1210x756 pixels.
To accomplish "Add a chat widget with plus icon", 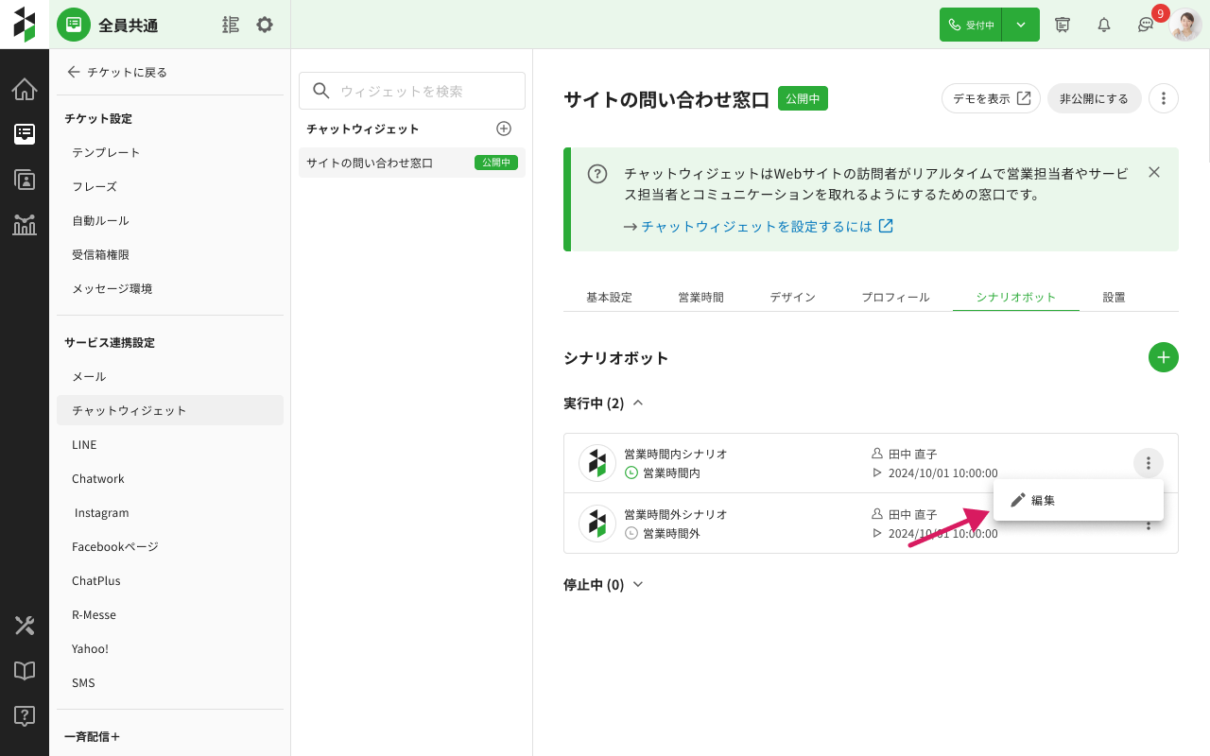I will click(504, 129).
